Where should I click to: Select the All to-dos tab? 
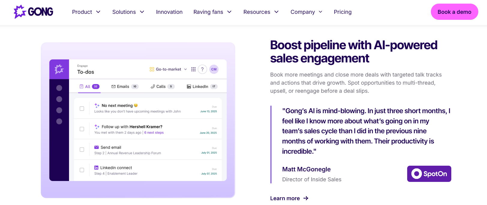tap(89, 86)
